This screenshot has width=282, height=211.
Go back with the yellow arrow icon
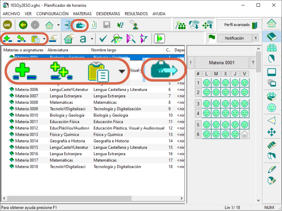point(23,25)
